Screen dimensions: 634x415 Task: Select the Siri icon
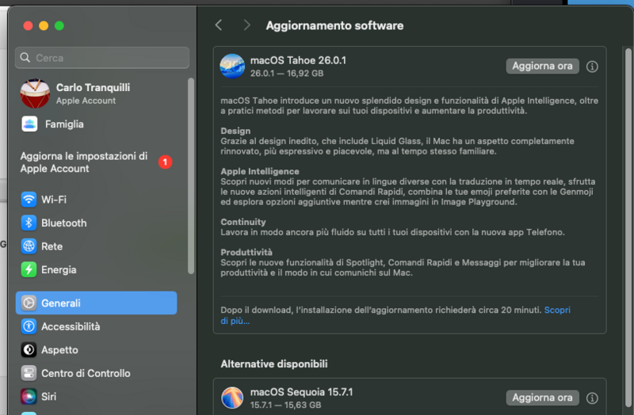coord(29,397)
